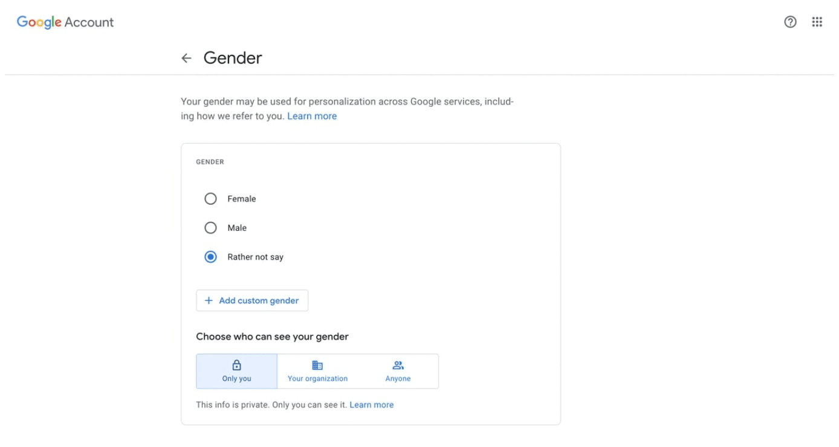The image size is (839, 447).
Task: Select the Rather not say radio button
Action: (x=210, y=257)
